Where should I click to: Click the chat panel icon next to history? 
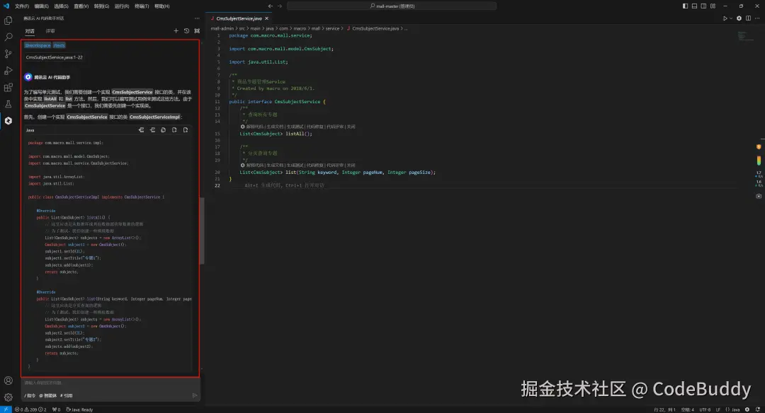197,30
